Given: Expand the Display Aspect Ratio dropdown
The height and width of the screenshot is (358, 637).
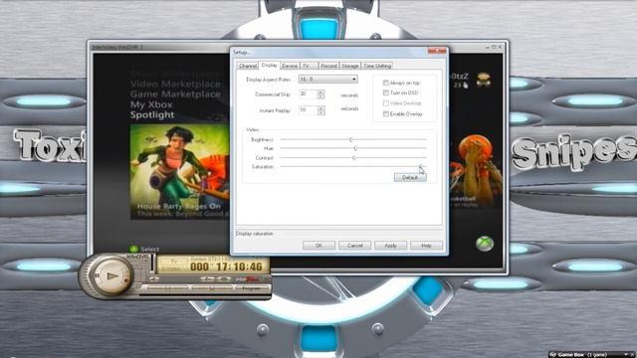Looking at the screenshot, I should 354,80.
